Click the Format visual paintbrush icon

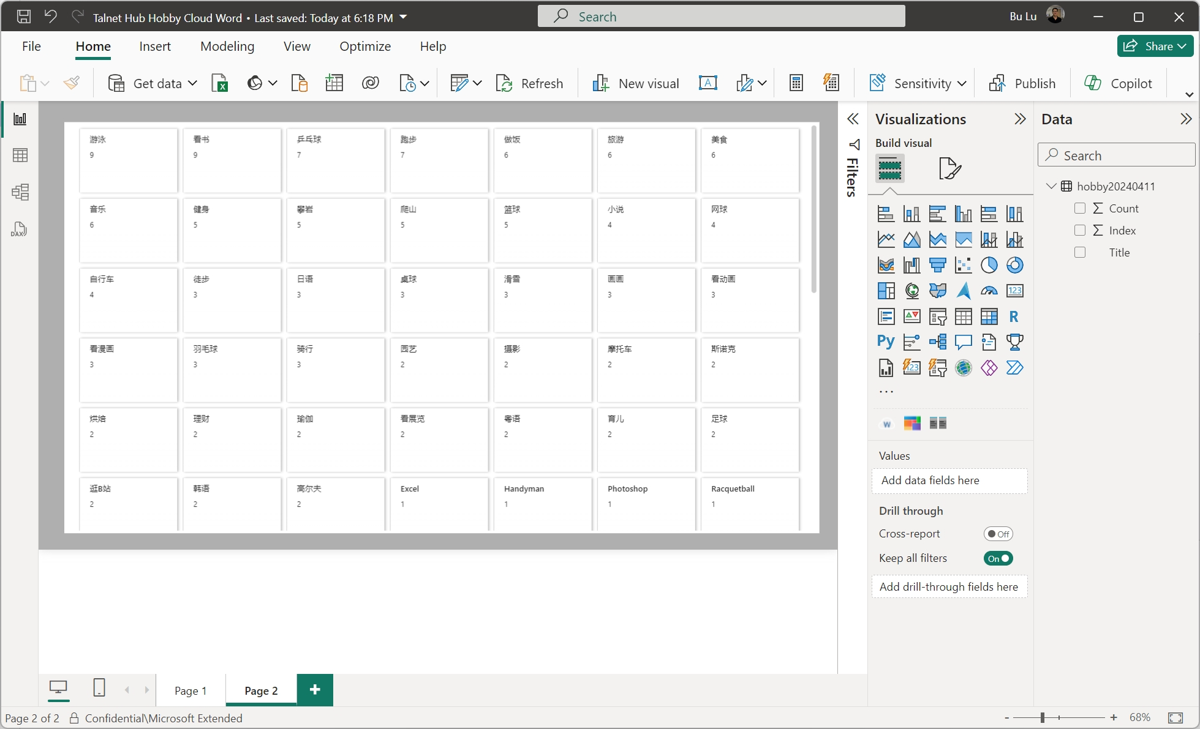[x=949, y=168]
